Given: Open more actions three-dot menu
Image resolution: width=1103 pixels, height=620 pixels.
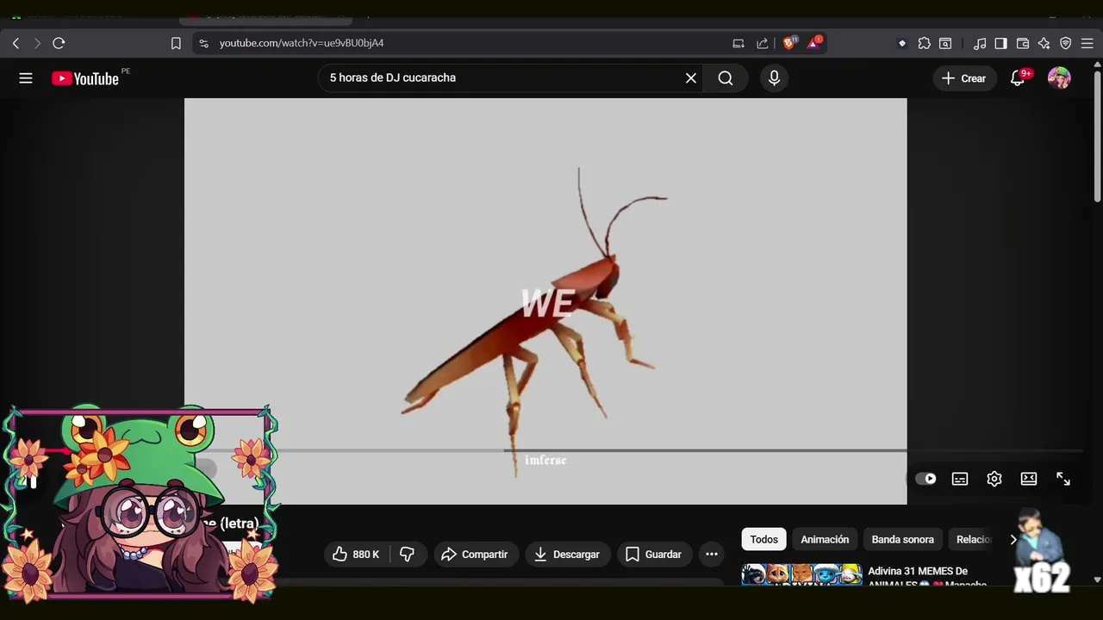Looking at the screenshot, I should 712,555.
